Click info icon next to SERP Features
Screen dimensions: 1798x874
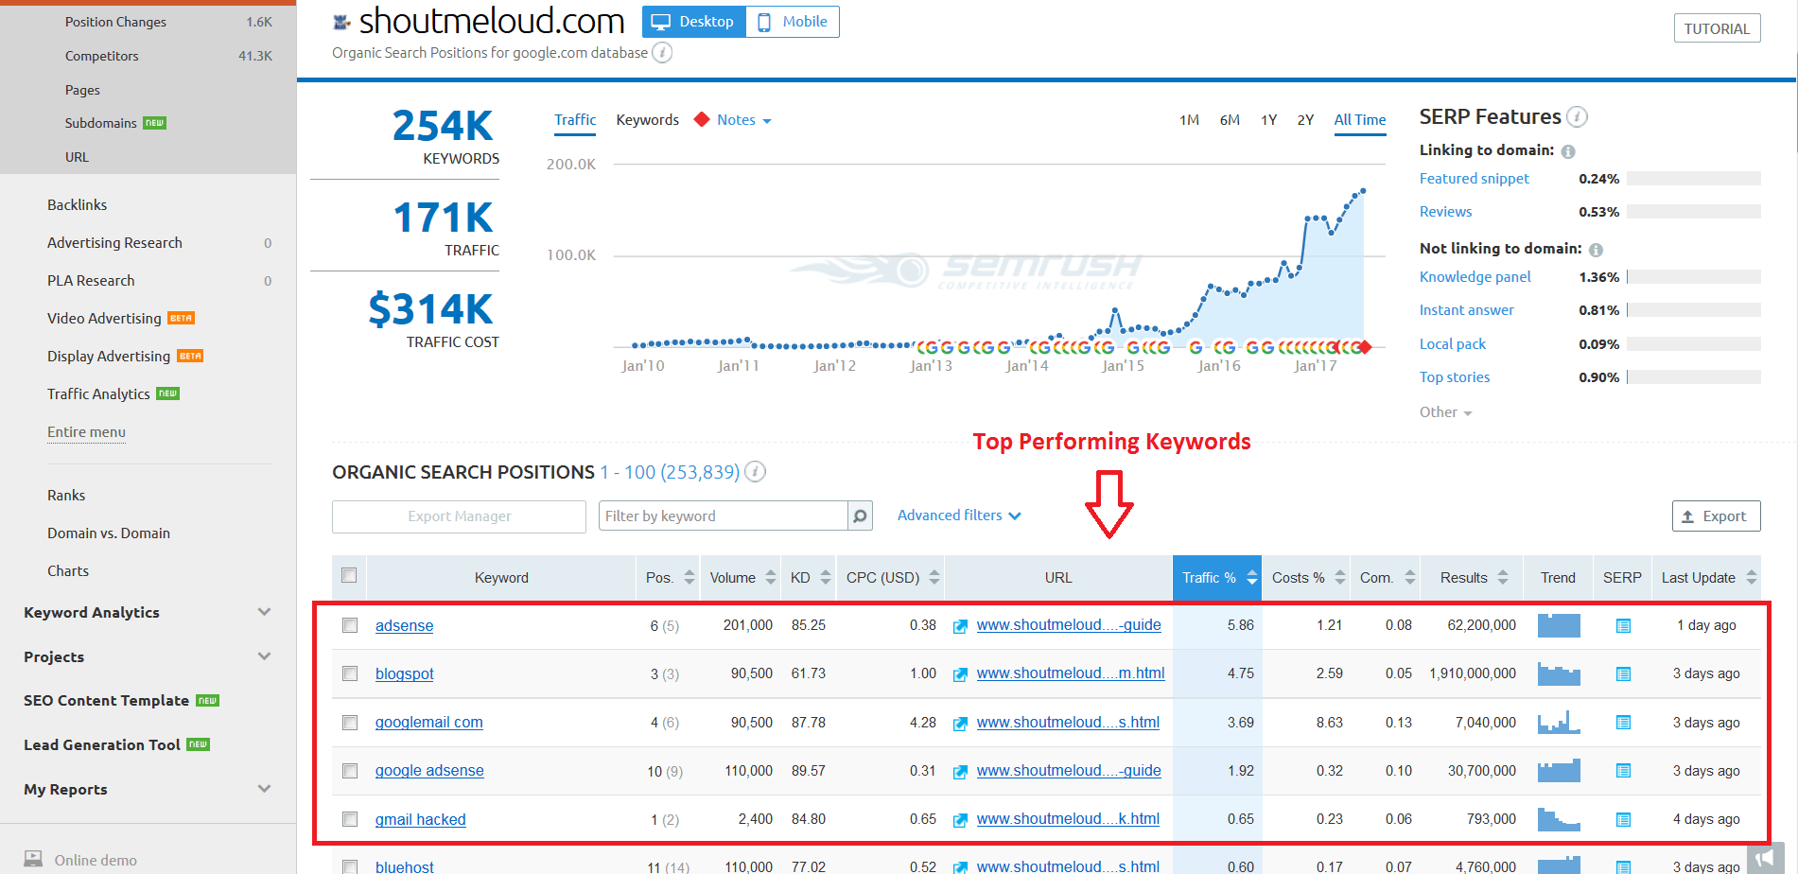1577,116
